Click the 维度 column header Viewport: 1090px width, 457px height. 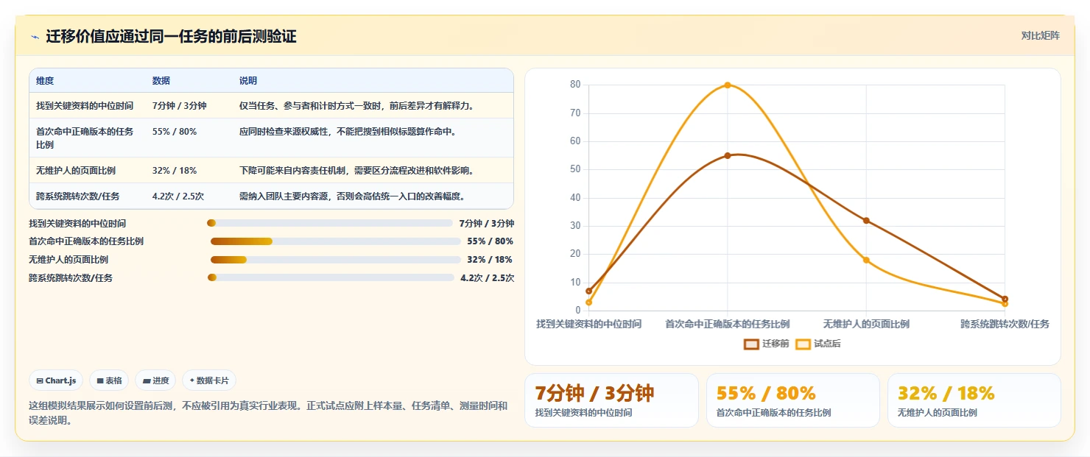(x=45, y=81)
